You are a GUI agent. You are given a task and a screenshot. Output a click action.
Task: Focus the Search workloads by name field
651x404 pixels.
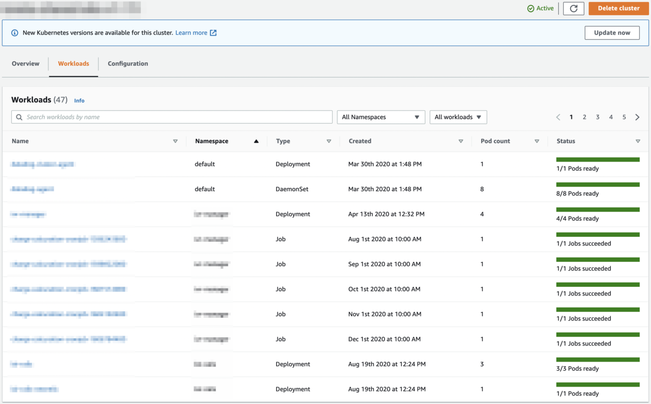172,117
